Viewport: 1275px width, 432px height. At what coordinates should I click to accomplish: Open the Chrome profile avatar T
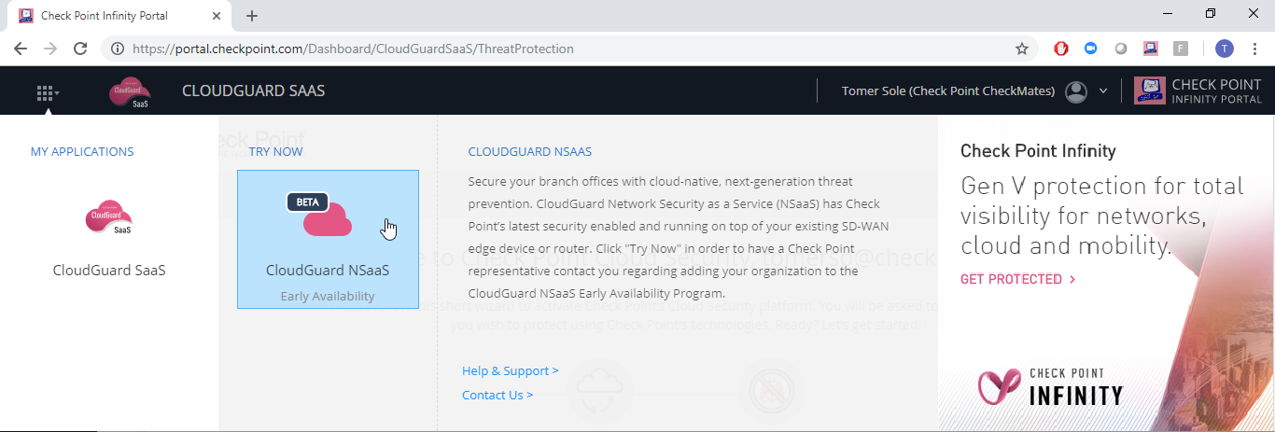click(x=1225, y=49)
